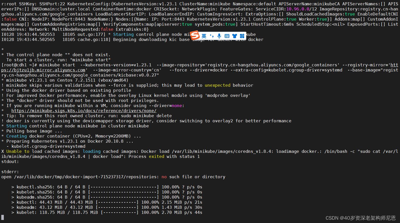The height and width of the screenshot is (223, 400).
Task: Start voice input with the microphone icon
Action: pos(219,36)
